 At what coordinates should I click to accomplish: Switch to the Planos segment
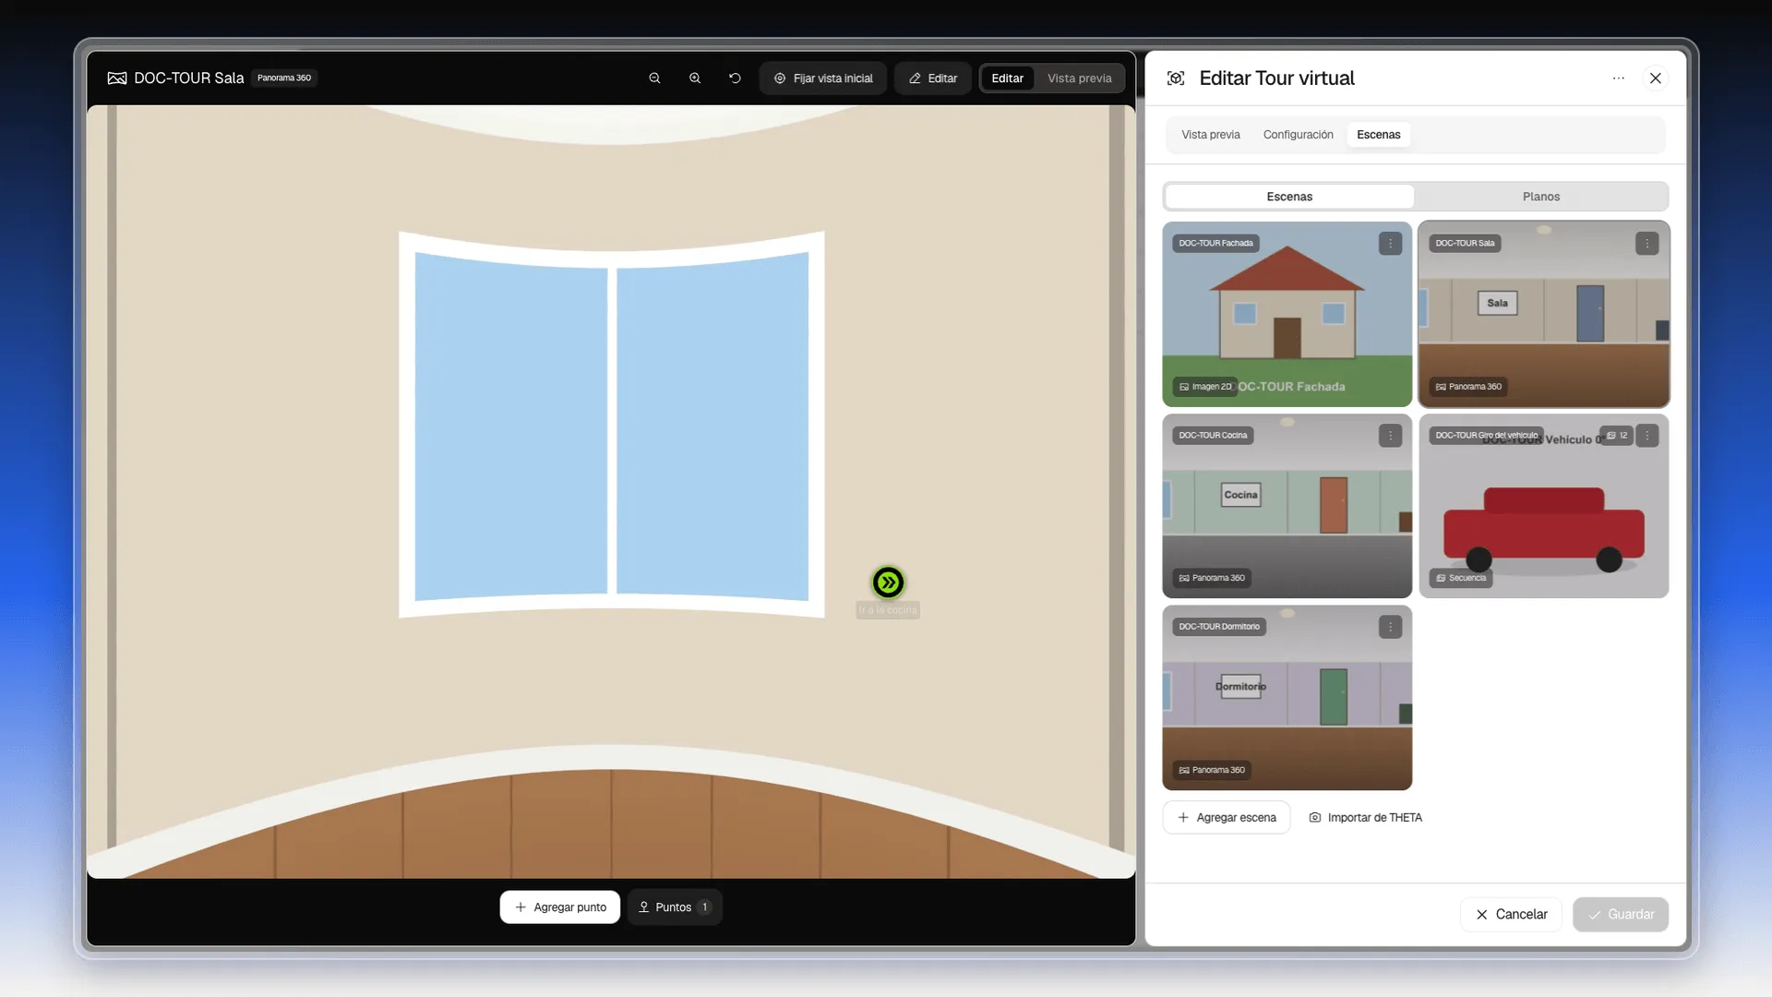[1541, 197]
